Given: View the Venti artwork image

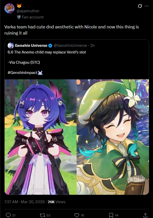Looking at the screenshot, I should point(113,137).
